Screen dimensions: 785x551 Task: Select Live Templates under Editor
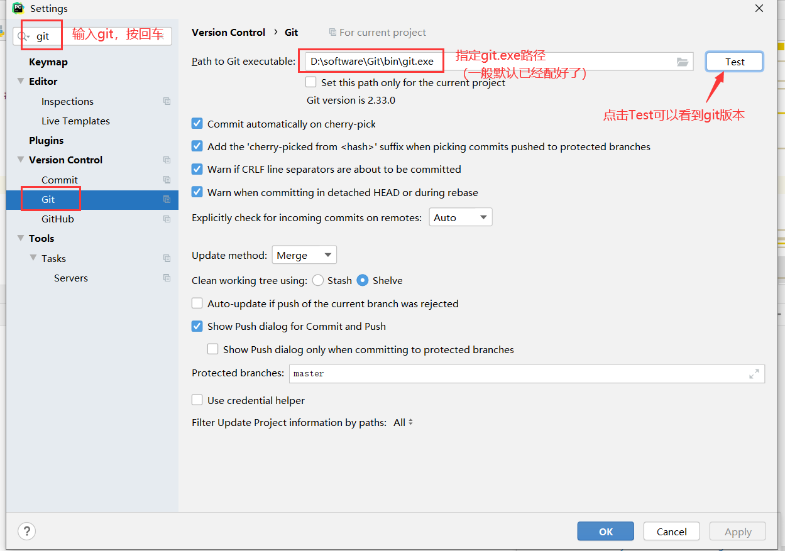[x=75, y=121]
